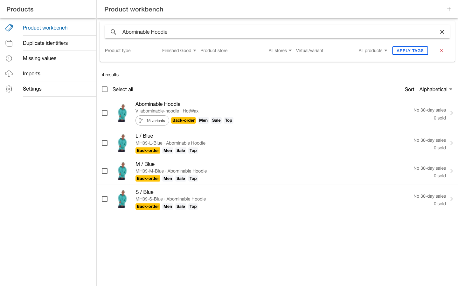Click the Duplicate identifiers copy icon
The image size is (458, 286).
pyautogui.click(x=9, y=43)
